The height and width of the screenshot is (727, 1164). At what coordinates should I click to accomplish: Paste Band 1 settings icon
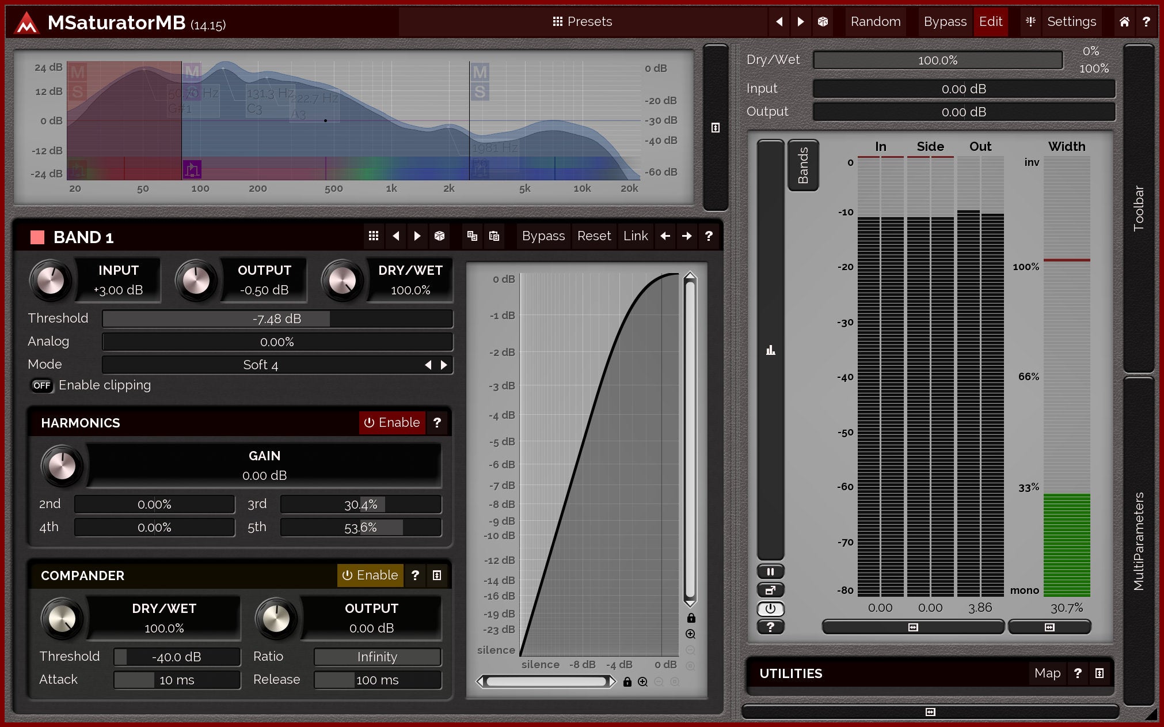pos(494,236)
